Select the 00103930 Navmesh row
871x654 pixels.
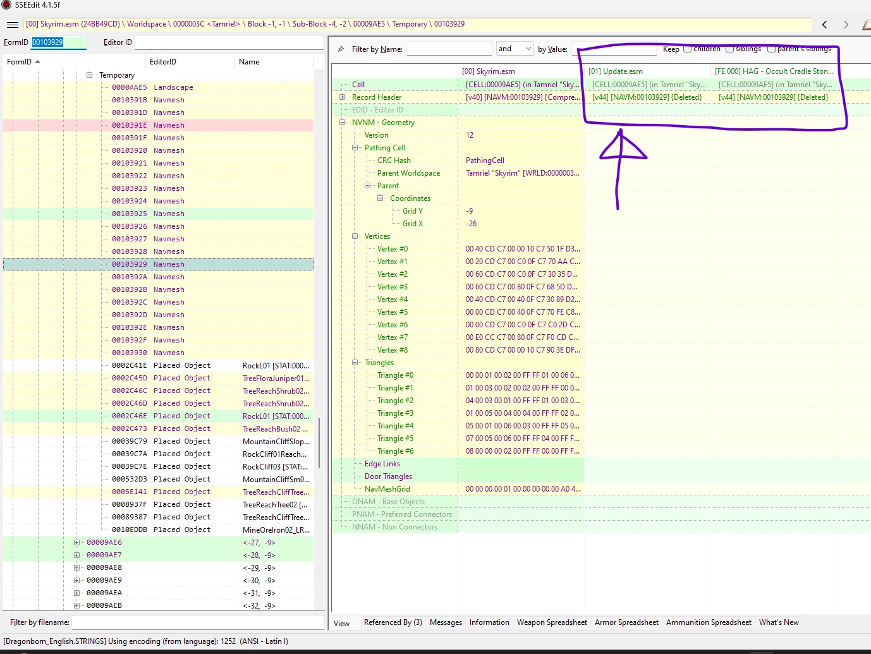click(x=158, y=353)
